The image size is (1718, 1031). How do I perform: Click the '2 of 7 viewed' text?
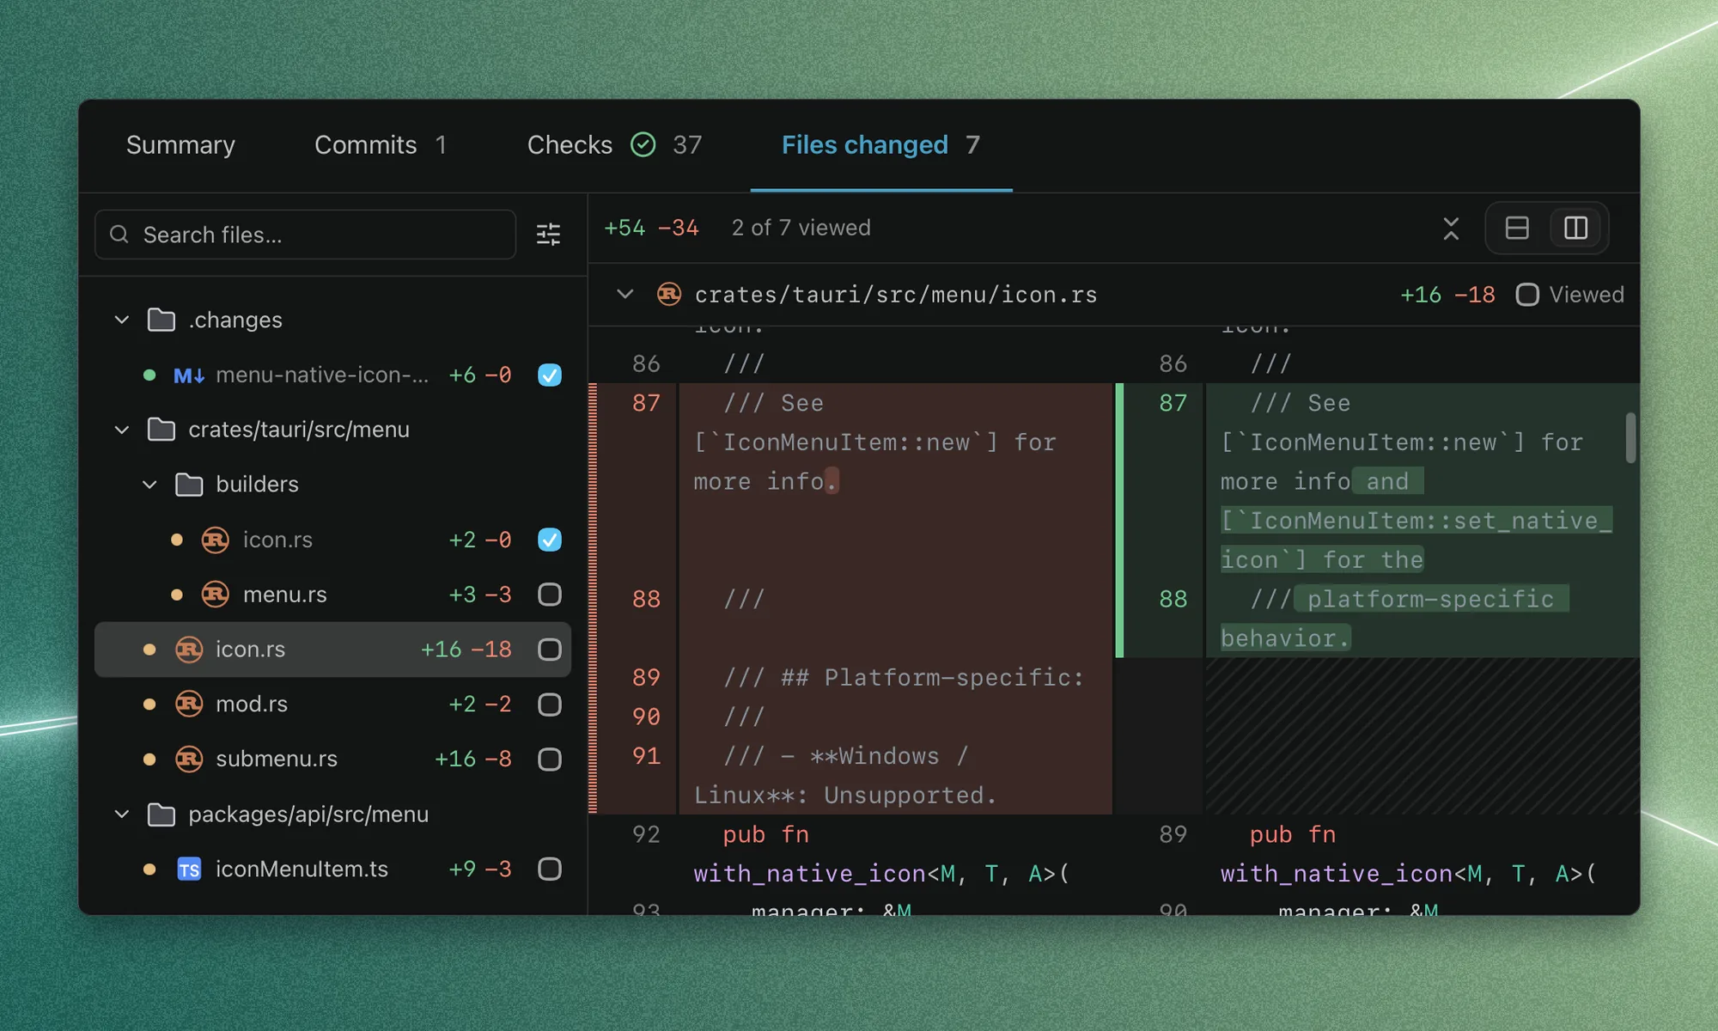tap(801, 228)
